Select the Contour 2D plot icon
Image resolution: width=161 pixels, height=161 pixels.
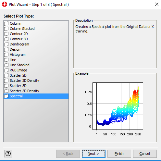[x=6, y=34]
